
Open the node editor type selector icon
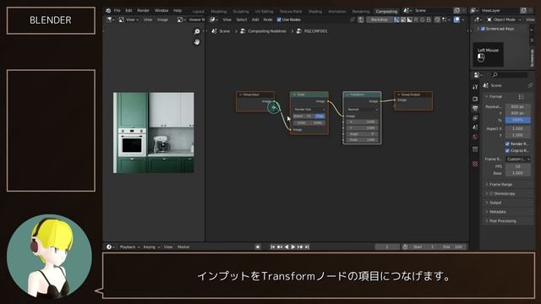(x=214, y=20)
